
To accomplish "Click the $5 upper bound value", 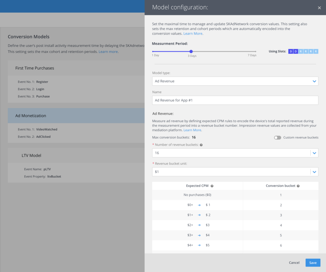I will pyautogui.click(x=208, y=245).
